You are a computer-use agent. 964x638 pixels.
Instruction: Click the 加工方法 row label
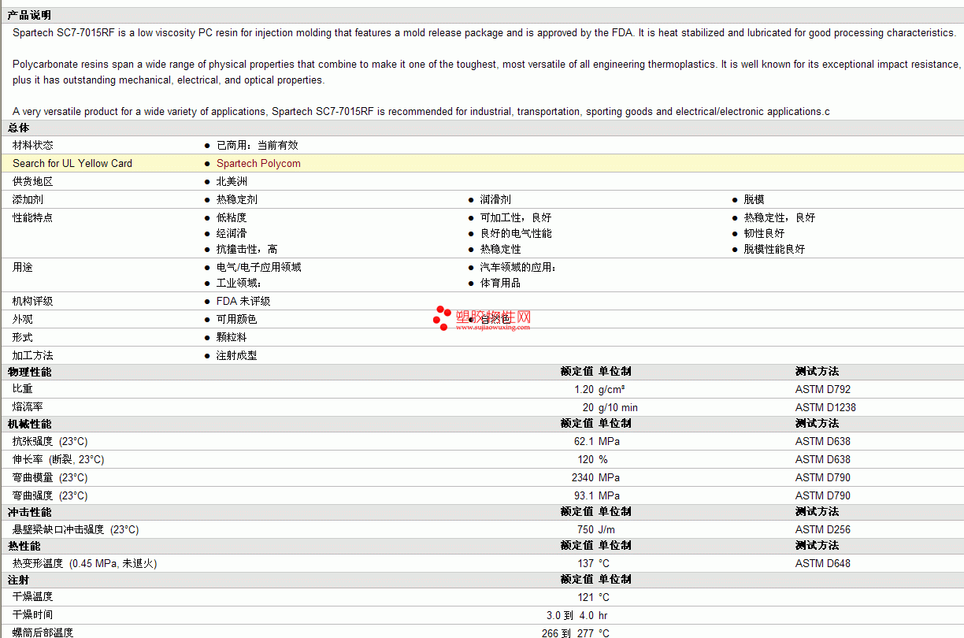33,355
